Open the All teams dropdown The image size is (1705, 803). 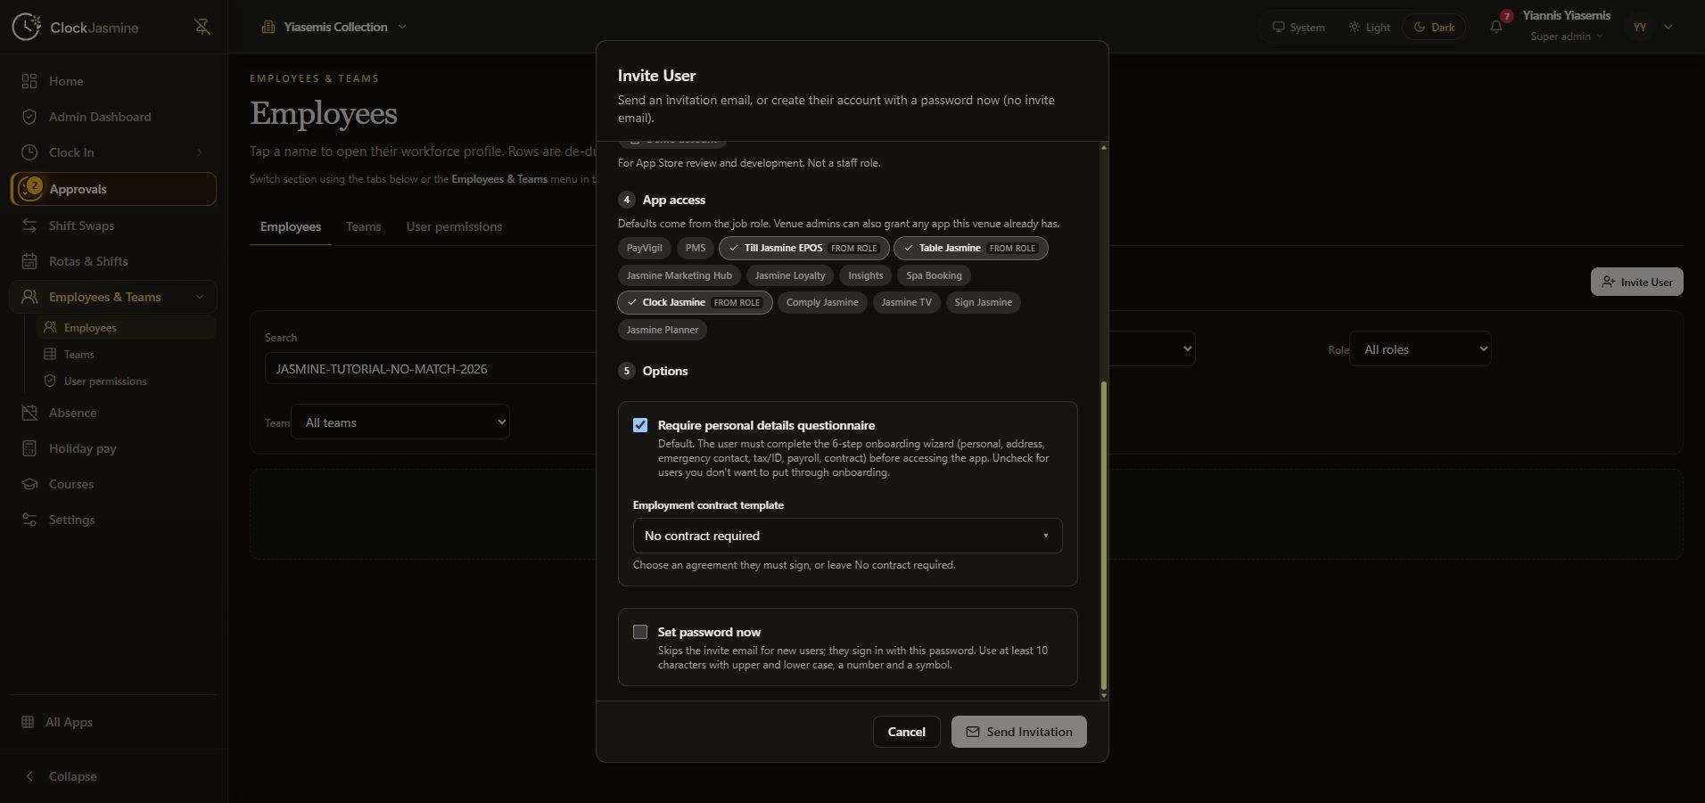click(x=400, y=422)
